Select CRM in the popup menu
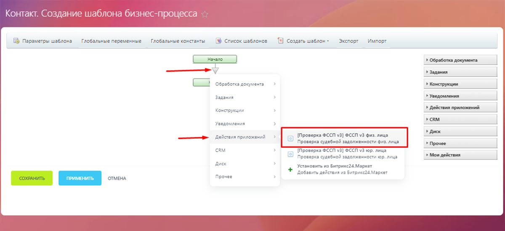Screen dimensions: 505x231 [245, 150]
